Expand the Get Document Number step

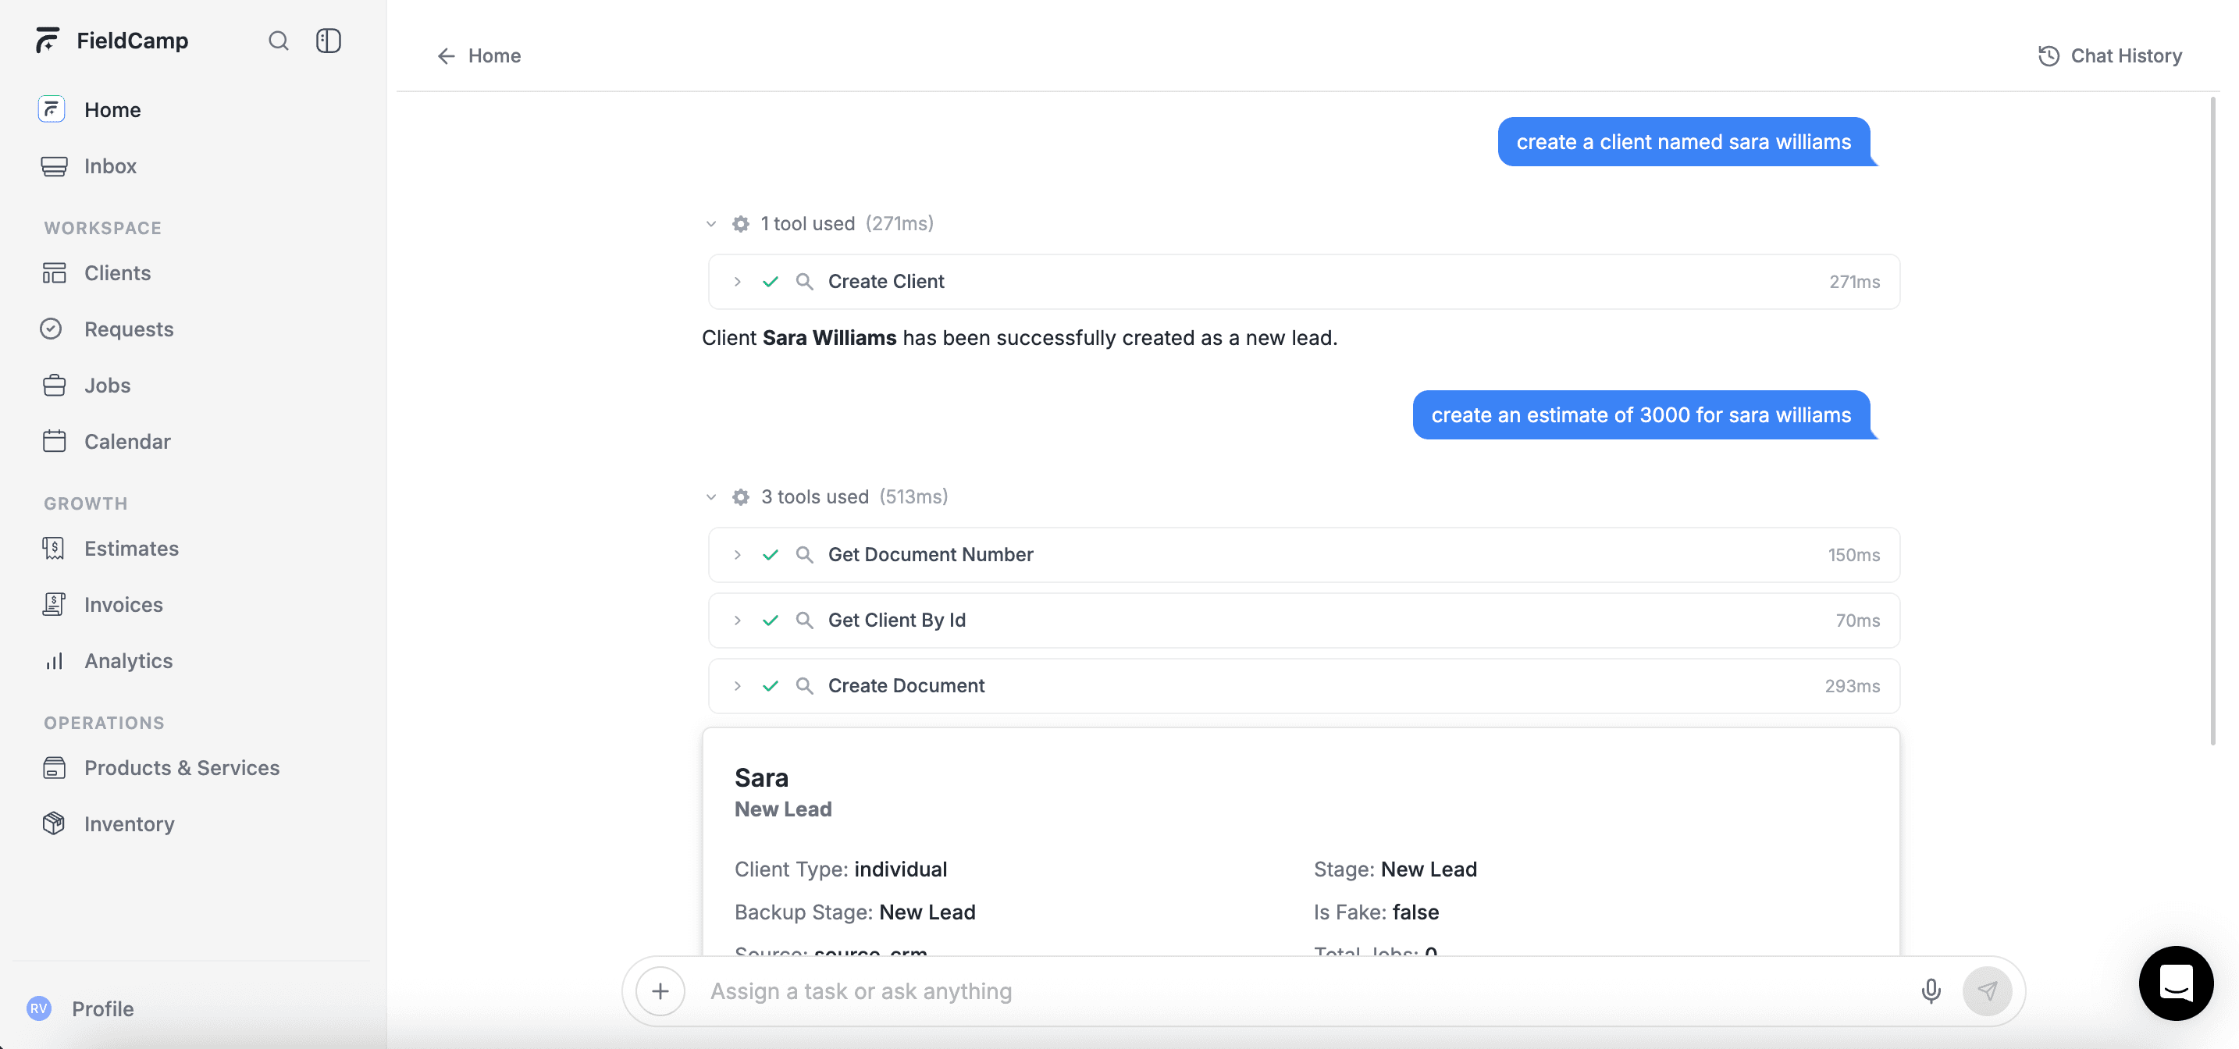coord(738,554)
